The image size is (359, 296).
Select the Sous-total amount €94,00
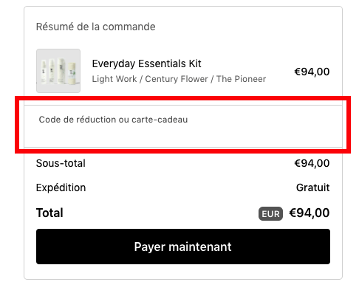[312, 163]
